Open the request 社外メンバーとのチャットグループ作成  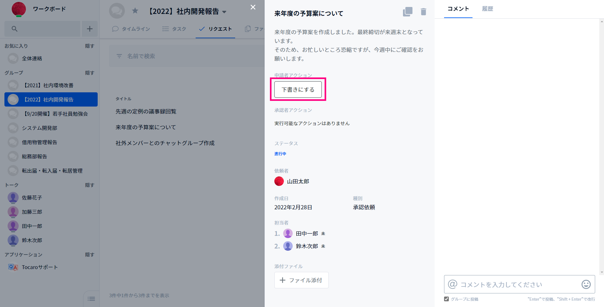[x=165, y=143]
